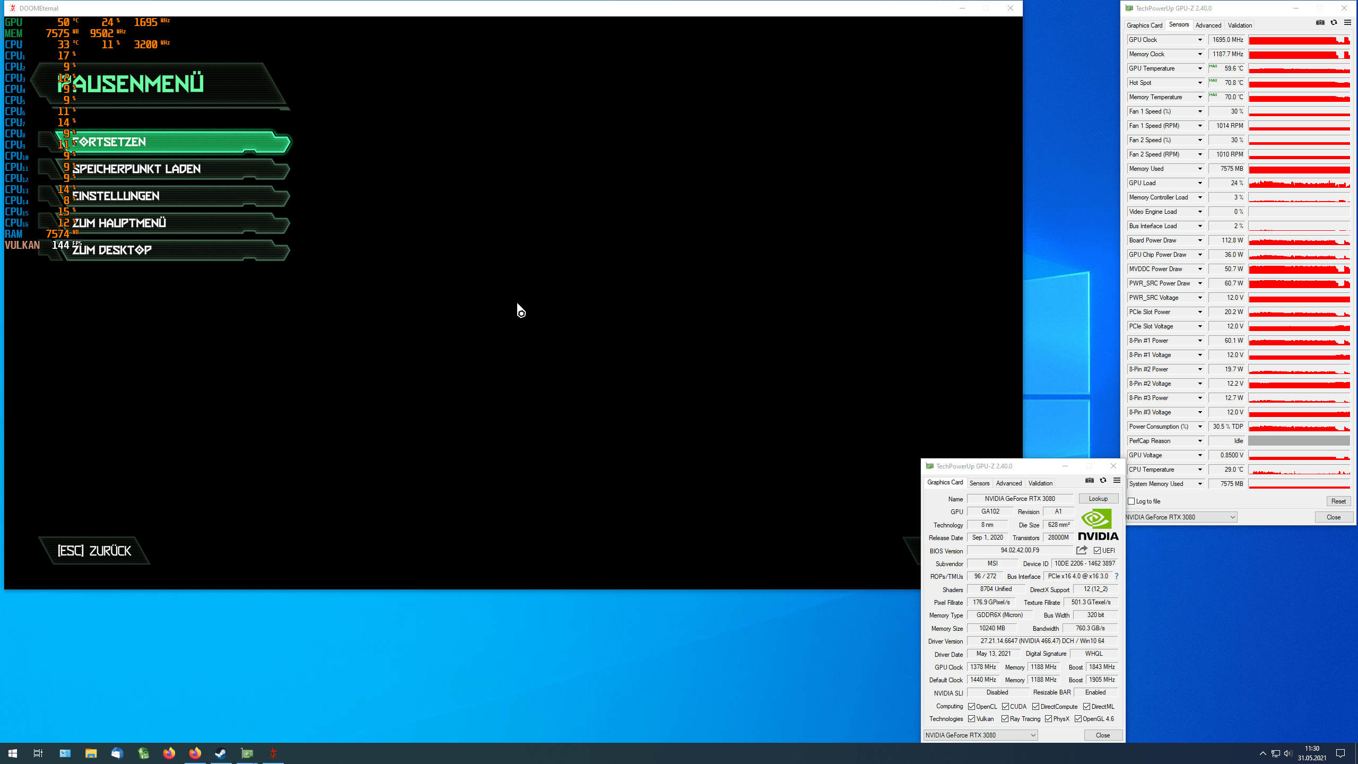The height and width of the screenshot is (764, 1358).
Task: Toggle the PhysX checkbox
Action: (1048, 719)
